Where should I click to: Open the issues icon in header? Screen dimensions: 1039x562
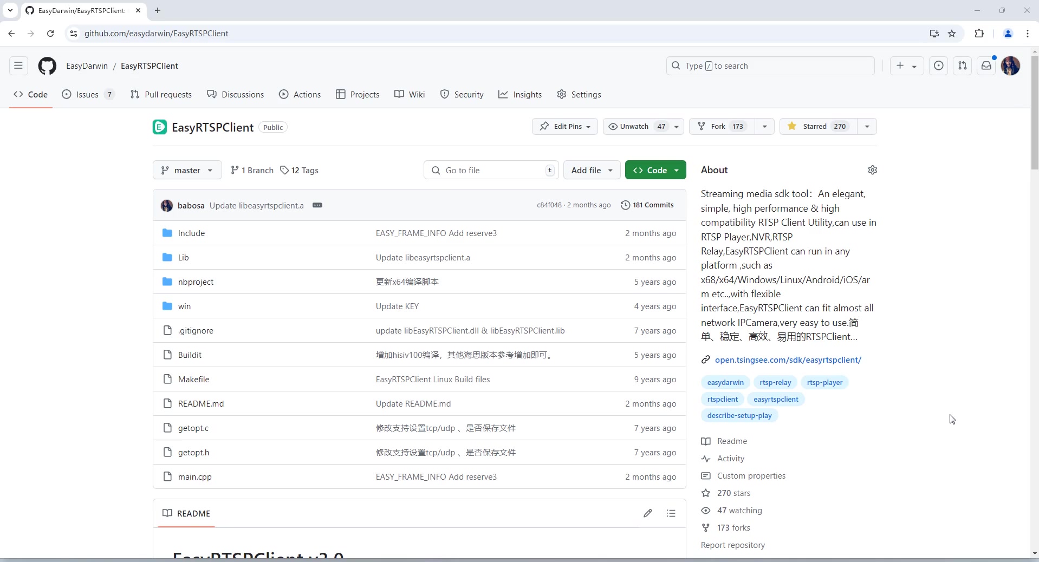939,66
